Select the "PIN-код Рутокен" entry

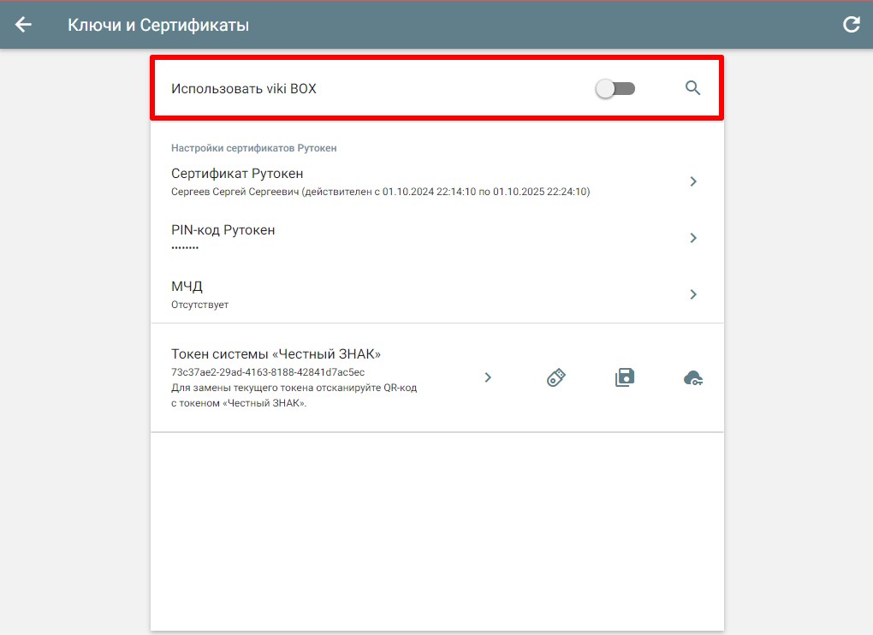[223, 230]
